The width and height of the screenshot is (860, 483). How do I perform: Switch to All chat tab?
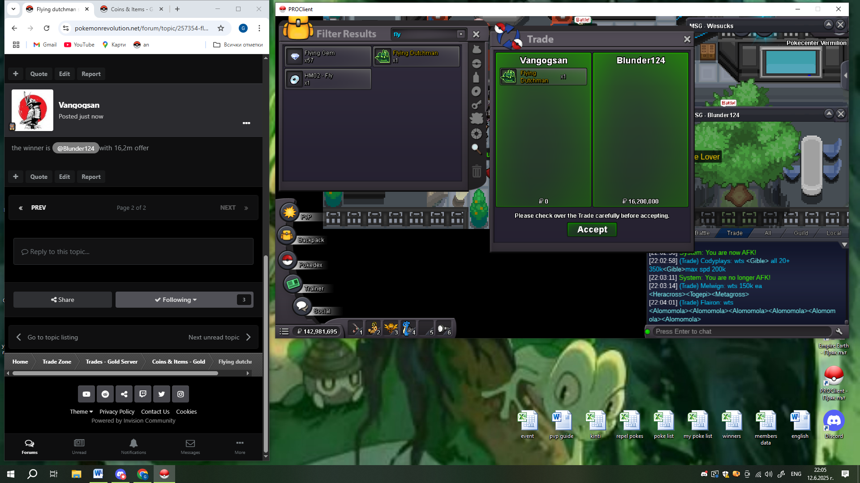[x=768, y=233]
